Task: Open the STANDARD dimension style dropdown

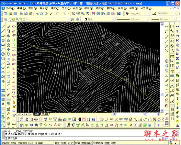Action: [175, 14]
